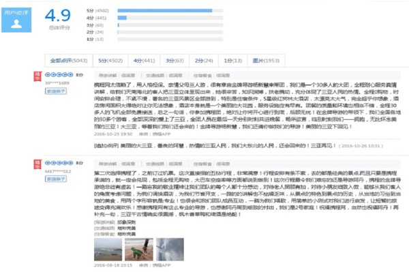Switch to the 1分(13) tab
The width and height of the screenshot is (409, 272).
(232, 61)
